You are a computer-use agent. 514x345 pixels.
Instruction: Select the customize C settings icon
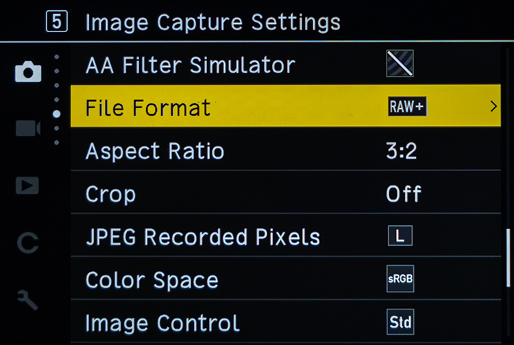pos(28,242)
